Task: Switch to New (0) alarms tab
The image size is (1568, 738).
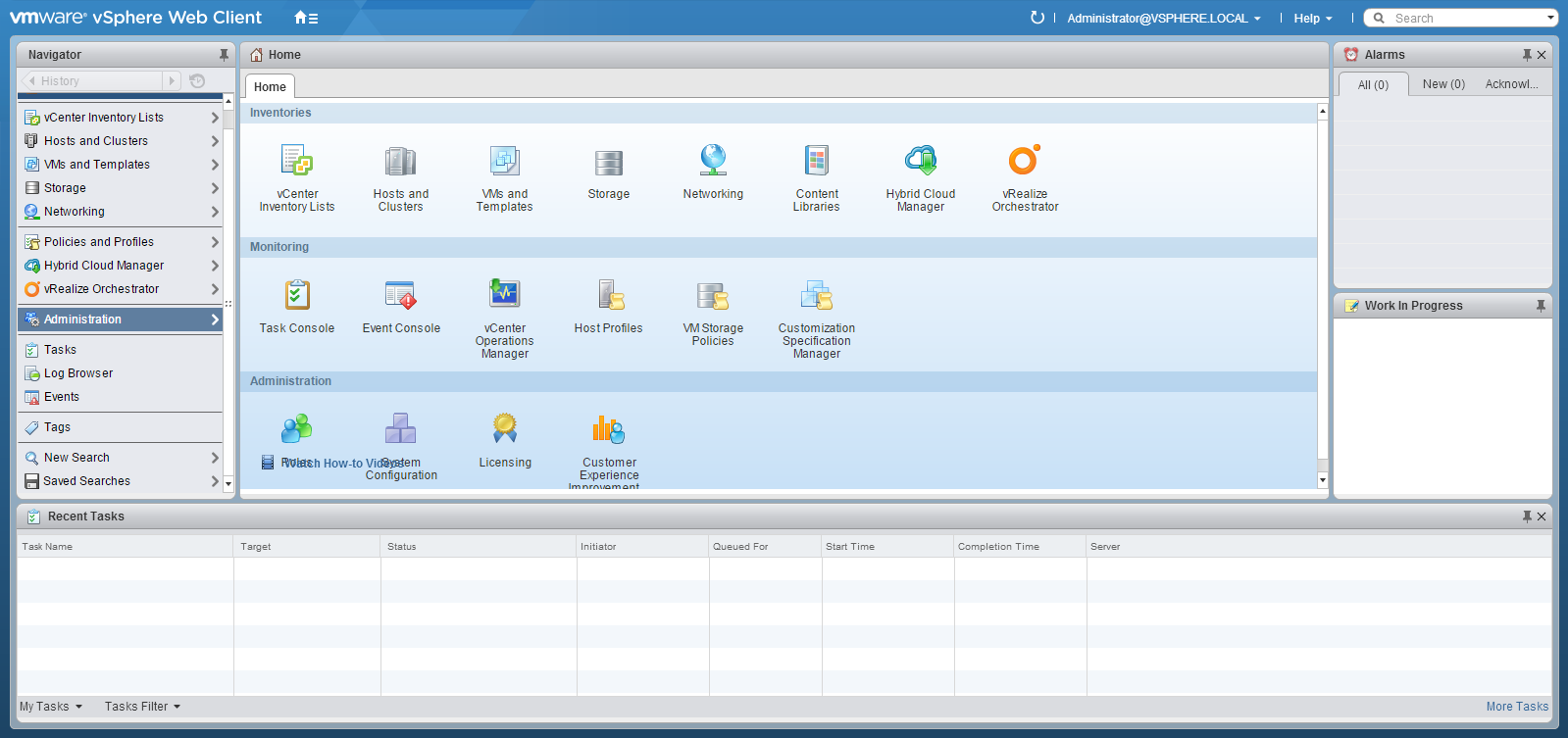Action: (1443, 84)
